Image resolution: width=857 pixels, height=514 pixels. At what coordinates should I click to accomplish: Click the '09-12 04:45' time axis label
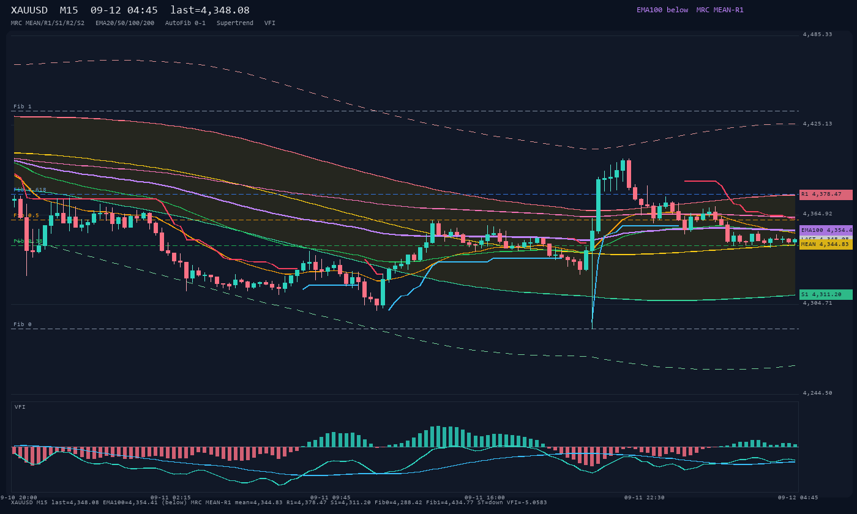coord(798,497)
